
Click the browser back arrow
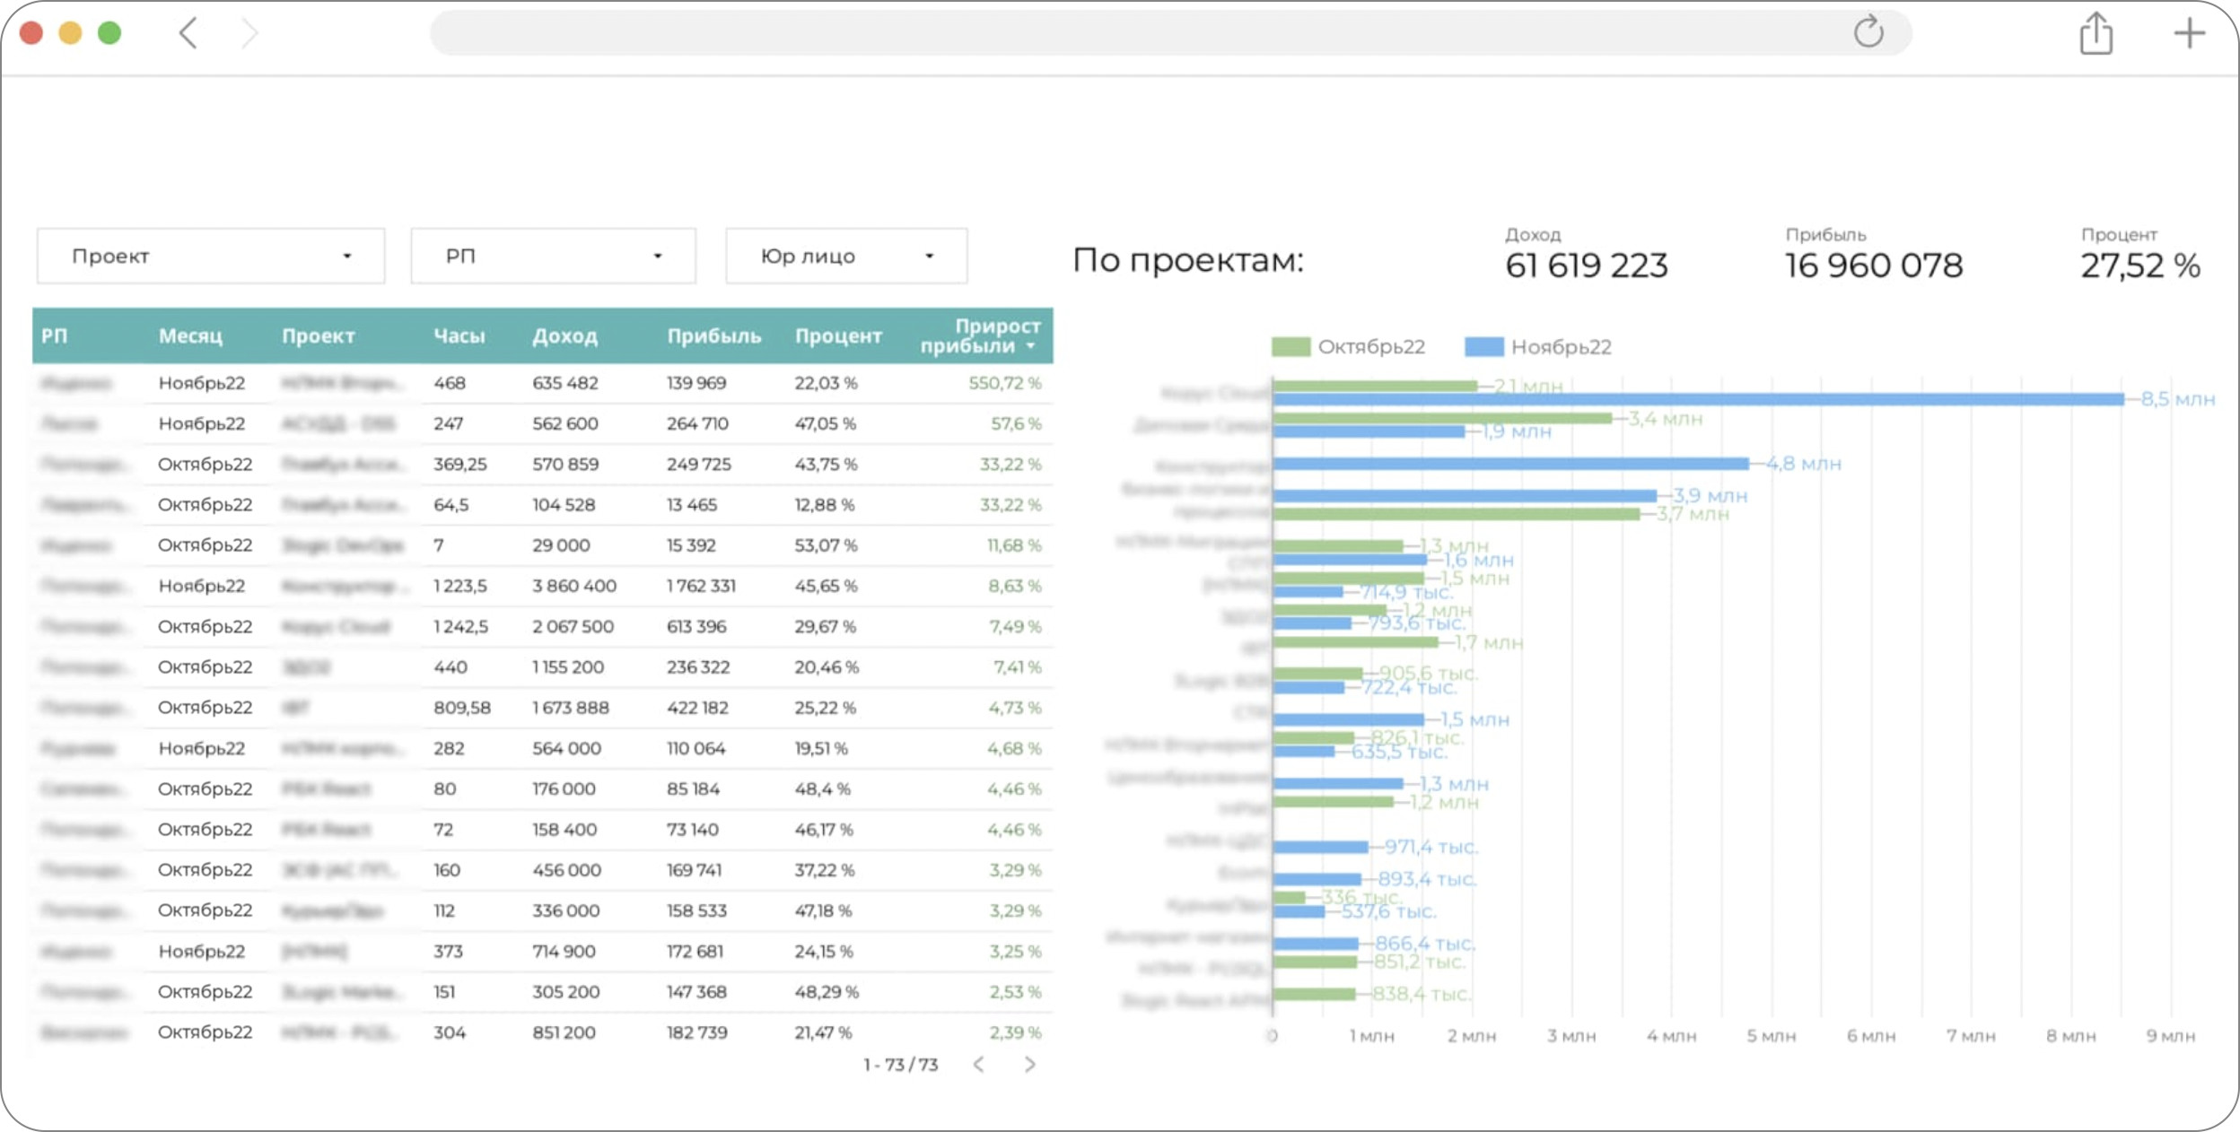[x=188, y=34]
